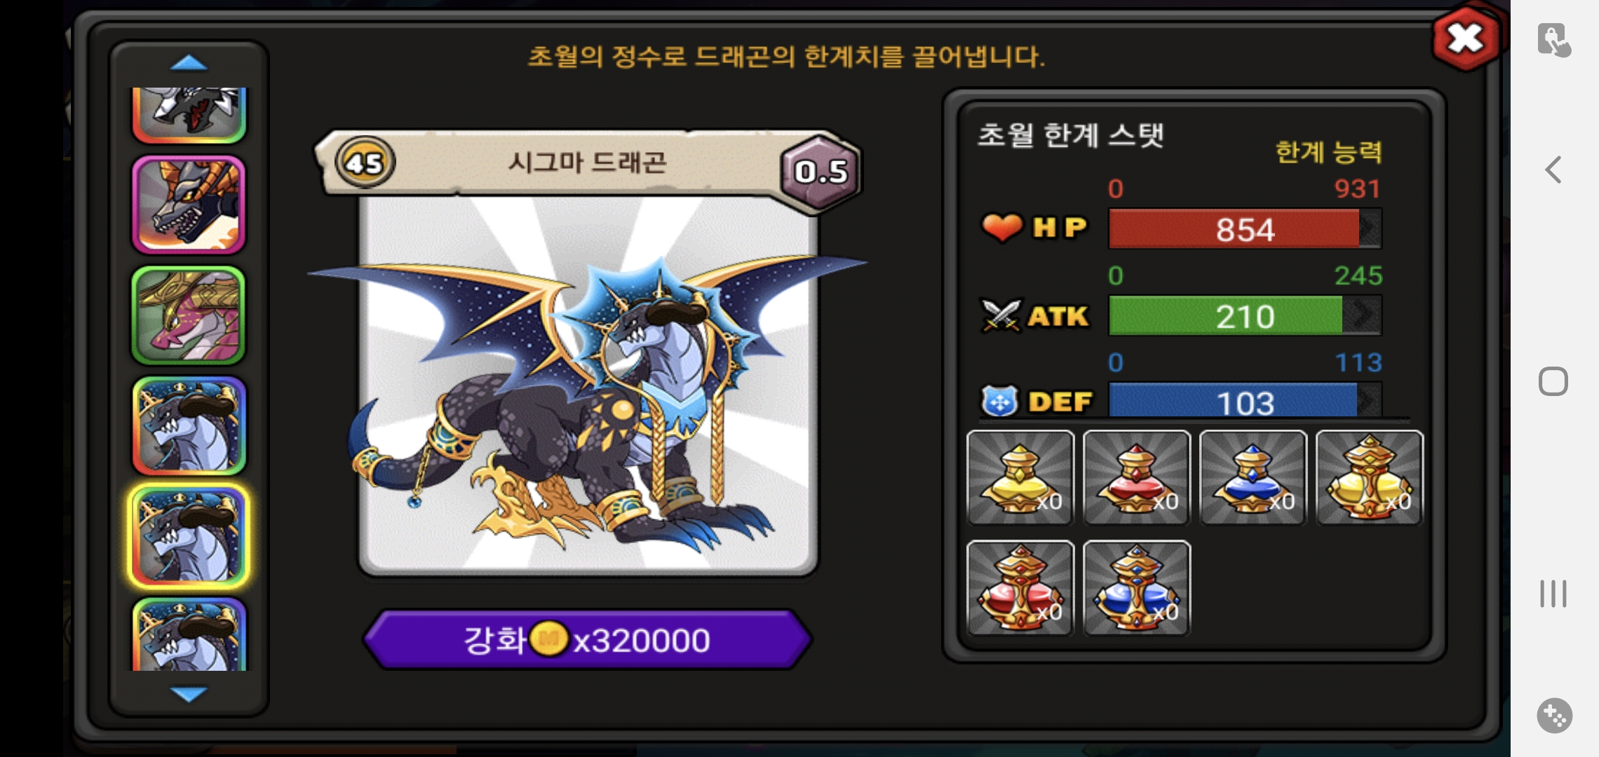Image resolution: width=1599 pixels, height=757 pixels.
Task: Choose the highlighted Sigma dragon thumbnail
Action: [189, 536]
